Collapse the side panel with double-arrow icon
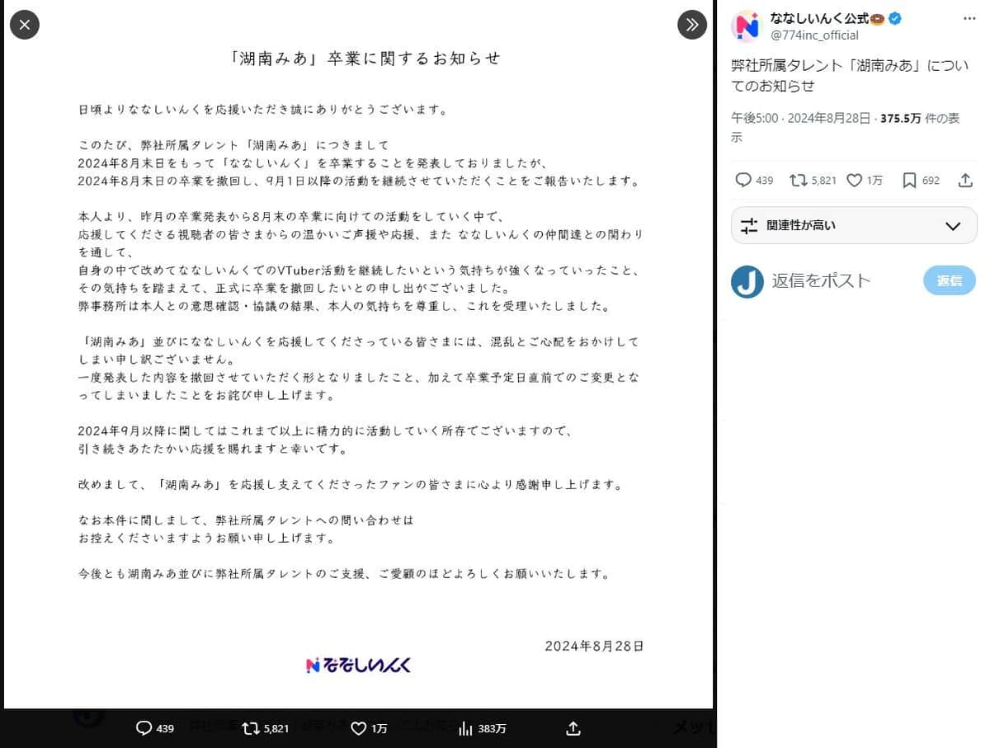The height and width of the screenshot is (748, 990). [x=692, y=25]
